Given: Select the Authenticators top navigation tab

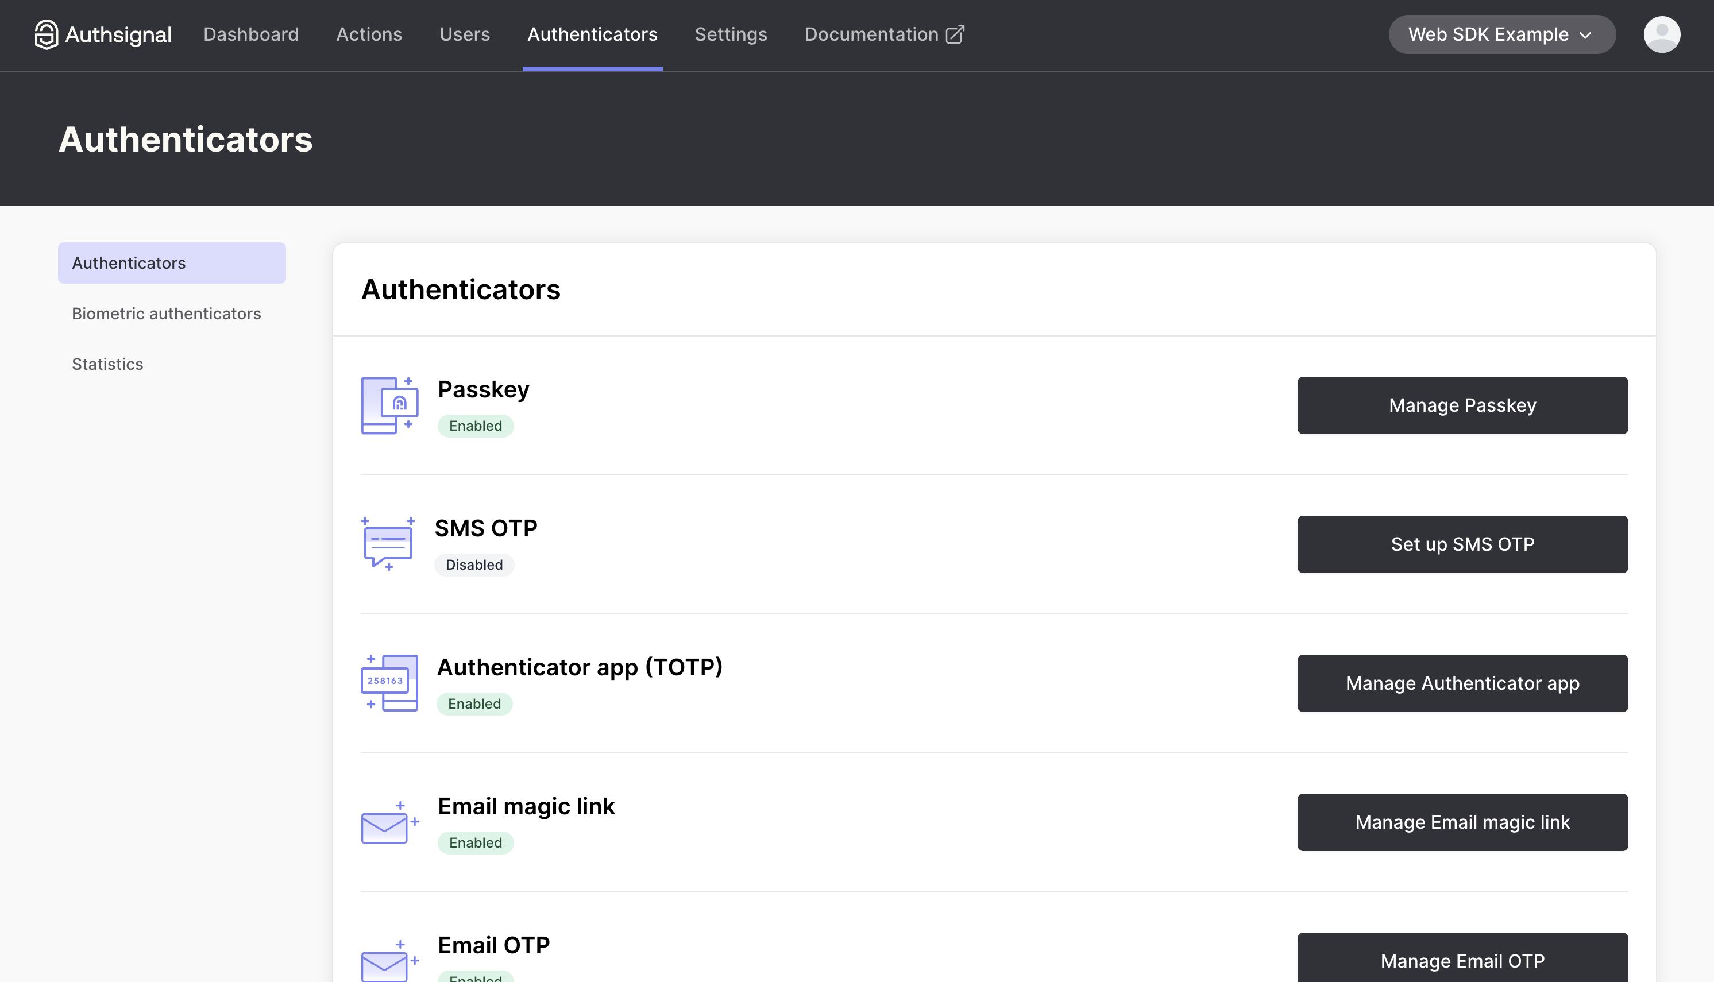Looking at the screenshot, I should (592, 34).
